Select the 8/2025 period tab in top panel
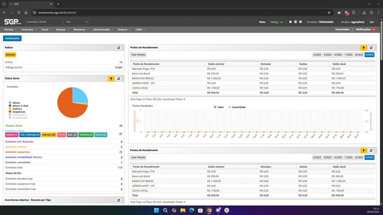This screenshot has width=383, height=215. point(359,55)
